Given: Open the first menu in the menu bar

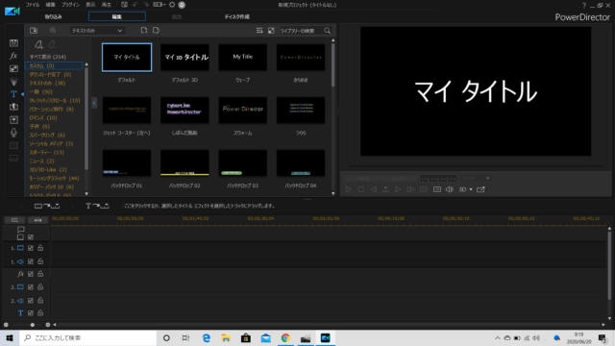Looking at the screenshot, I should pos(33,5).
